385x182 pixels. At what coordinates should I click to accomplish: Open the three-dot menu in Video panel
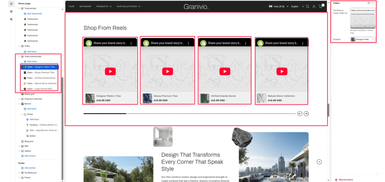click(x=373, y=3)
